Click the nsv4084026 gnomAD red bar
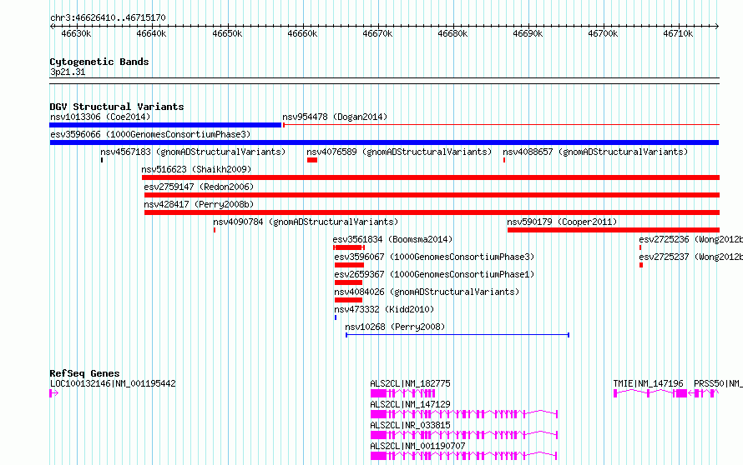 click(x=348, y=300)
